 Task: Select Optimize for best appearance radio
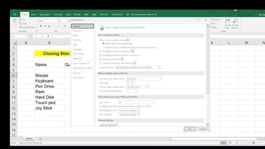(104, 43)
